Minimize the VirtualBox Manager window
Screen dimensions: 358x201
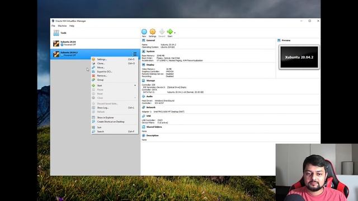(302, 21)
